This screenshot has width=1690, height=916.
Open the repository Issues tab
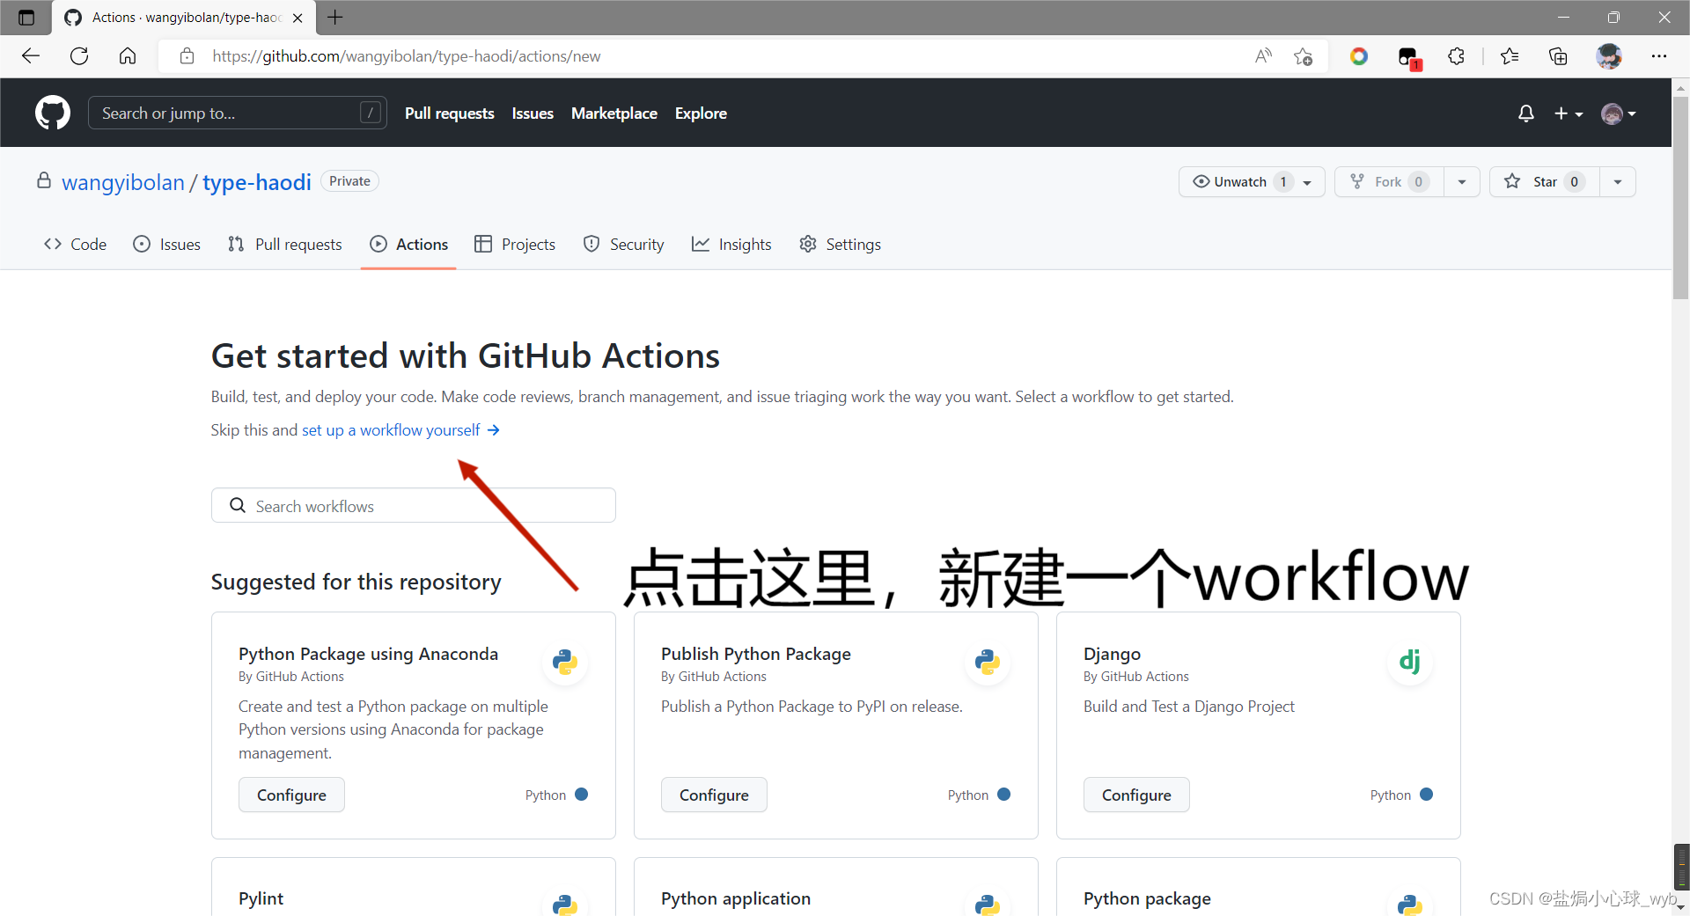(166, 245)
